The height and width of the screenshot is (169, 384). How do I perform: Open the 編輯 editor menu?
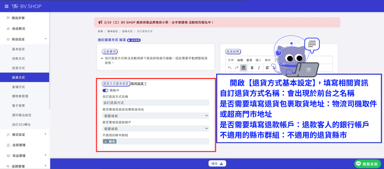(x=240, y=60)
